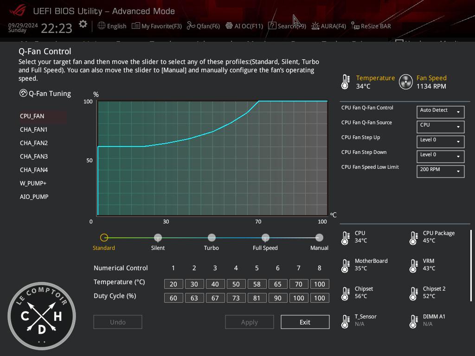Click the settings gear icon in top bar

[83, 24]
